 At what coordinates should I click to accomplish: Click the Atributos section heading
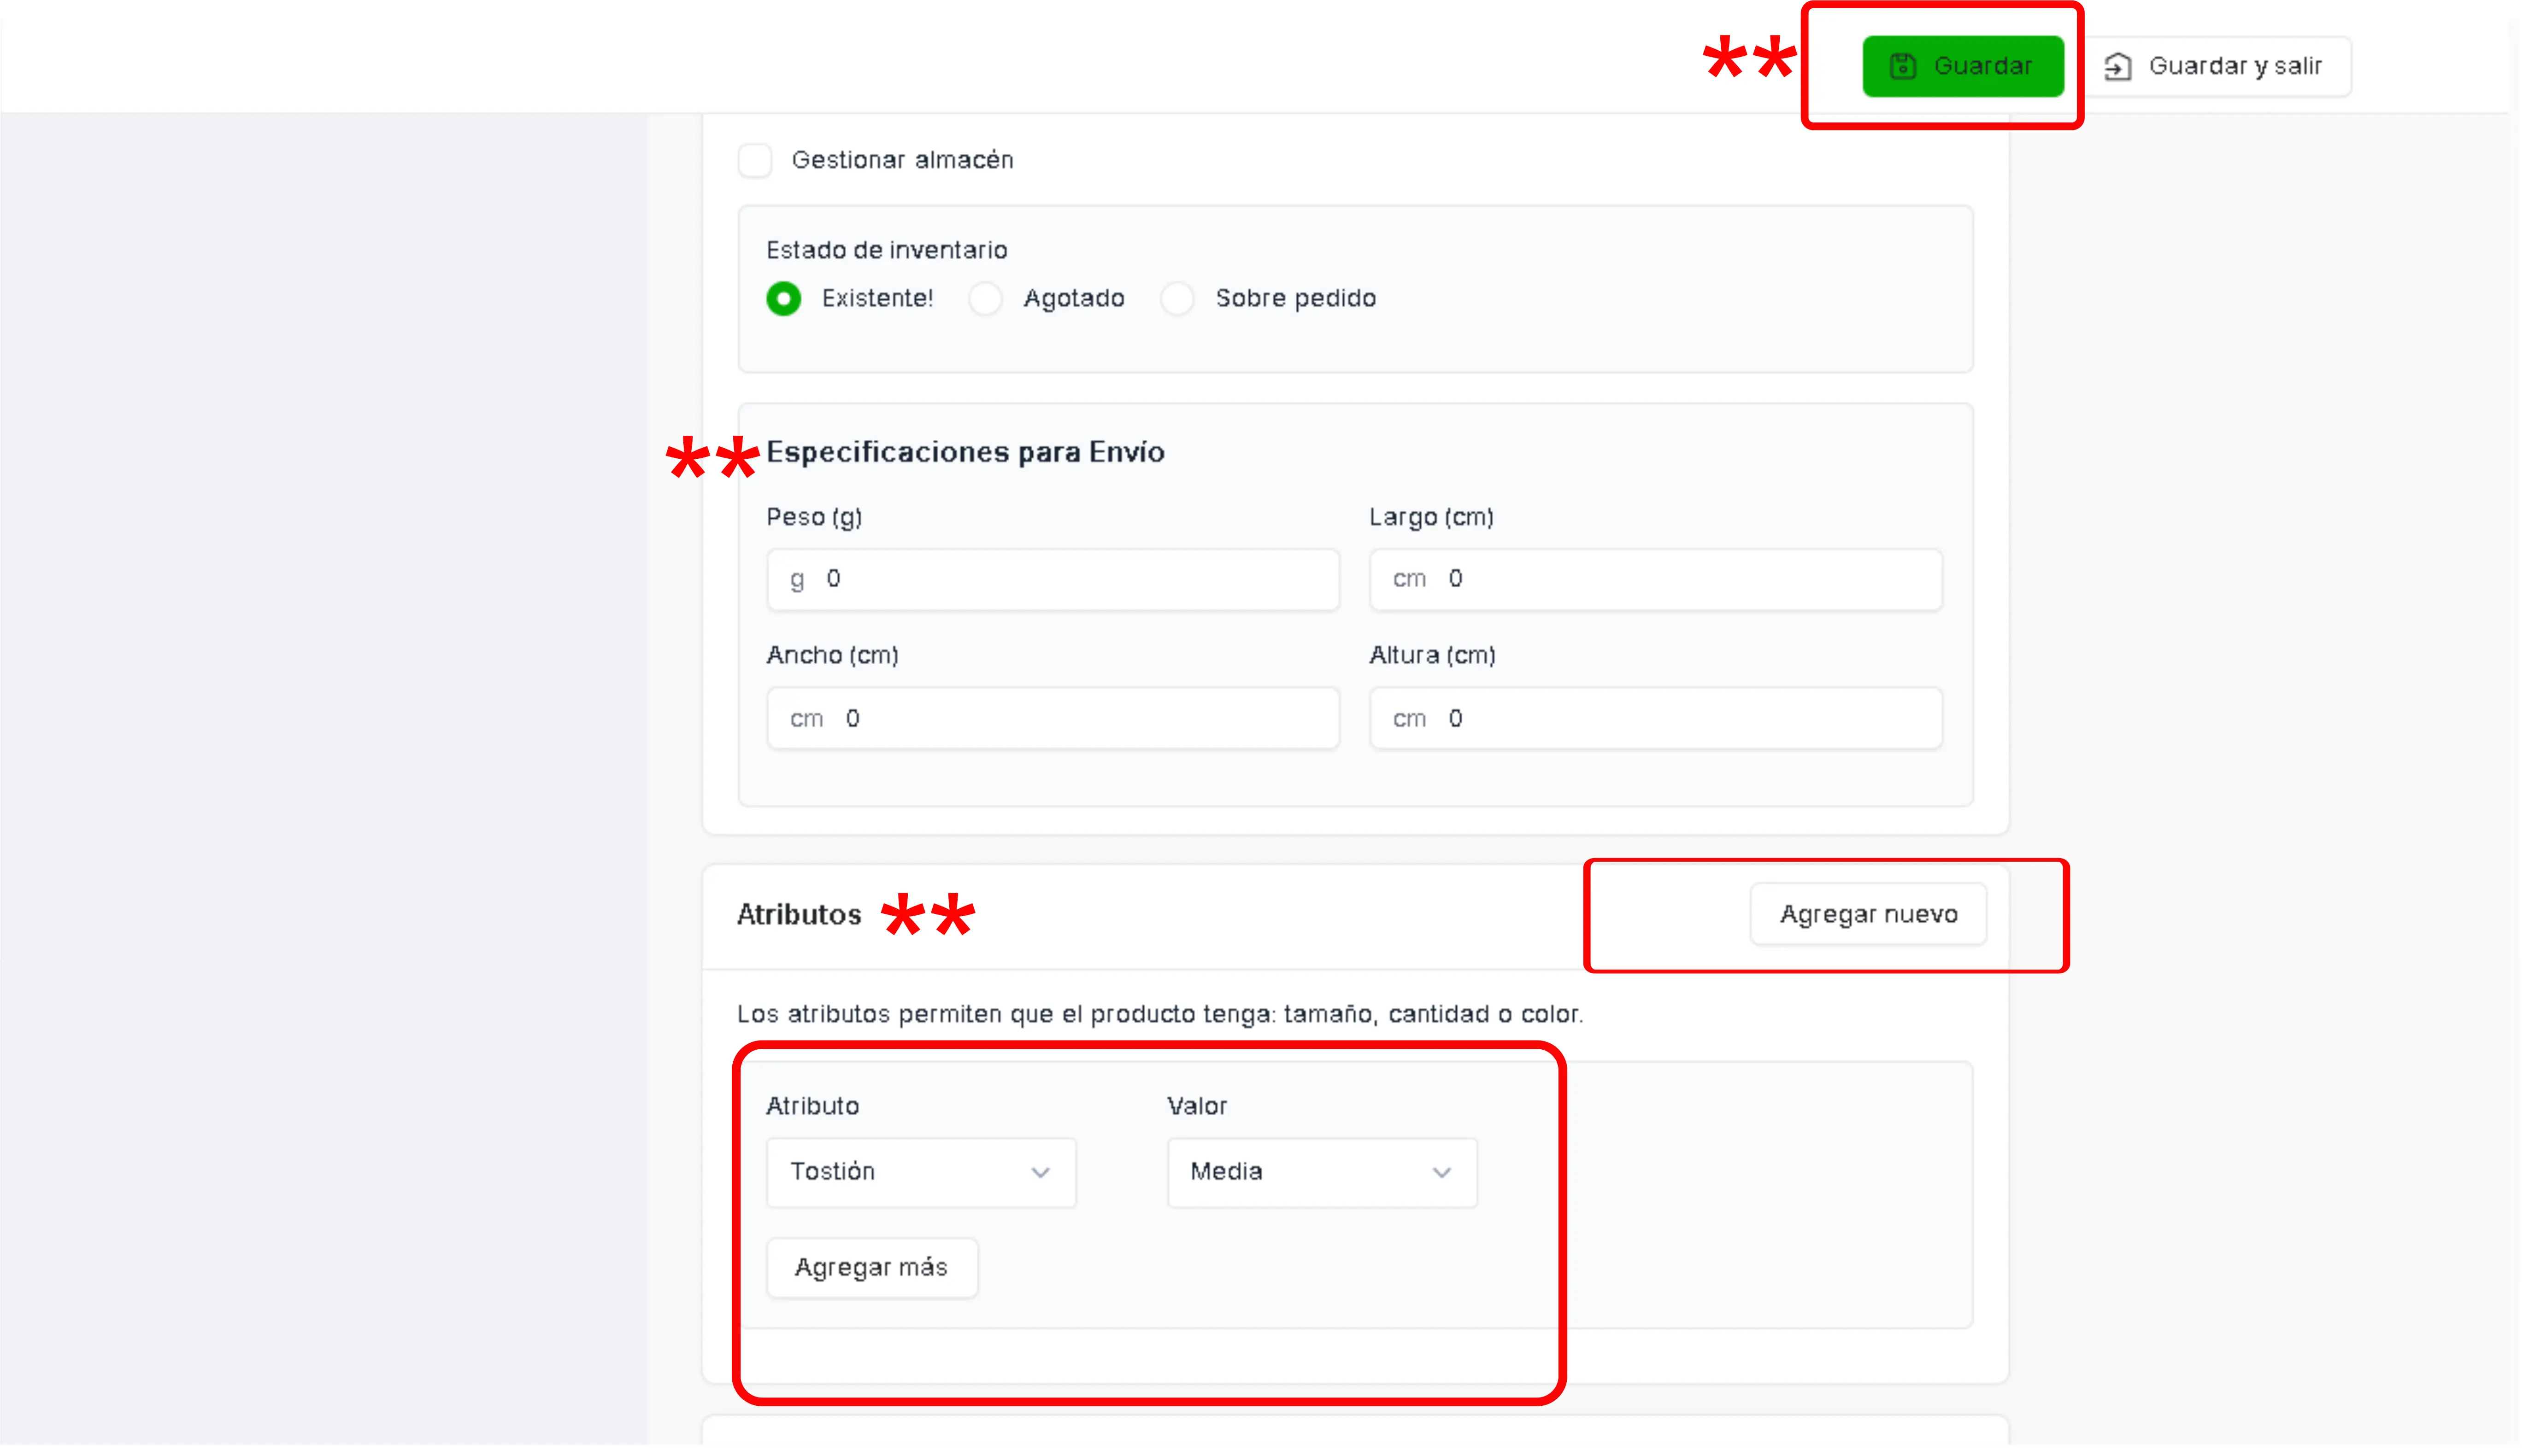click(x=798, y=914)
